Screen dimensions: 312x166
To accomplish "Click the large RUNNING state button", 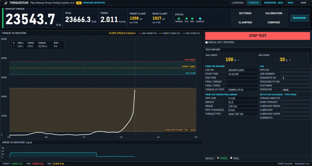I will tap(299, 18).
